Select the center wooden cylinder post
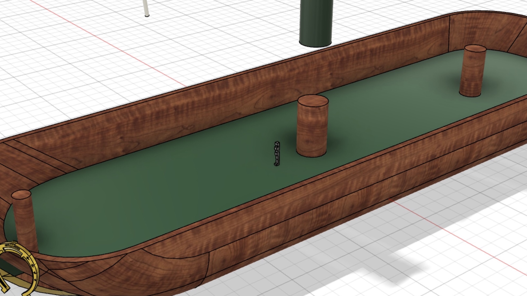The image size is (527, 296). click(x=312, y=126)
